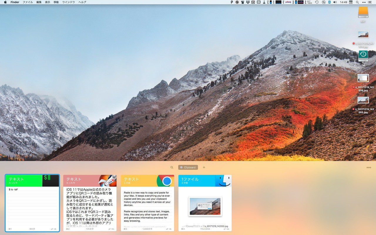Select the Clipboard tab
The height and width of the screenshot is (235, 376).
[188, 167]
